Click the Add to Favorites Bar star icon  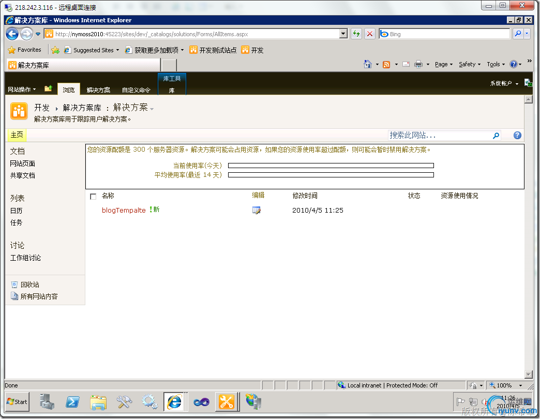[55, 50]
